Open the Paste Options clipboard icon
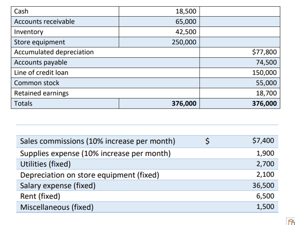This screenshot has height=225, width=295. (x=291, y=221)
